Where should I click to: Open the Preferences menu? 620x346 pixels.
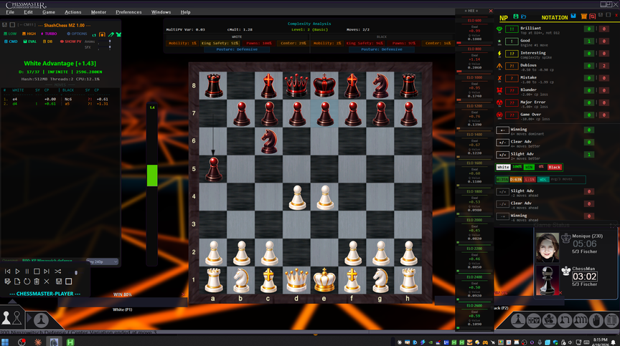pos(128,12)
